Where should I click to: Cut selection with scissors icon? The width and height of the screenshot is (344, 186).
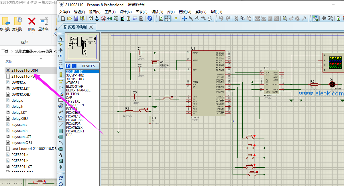[x=236, y=19]
